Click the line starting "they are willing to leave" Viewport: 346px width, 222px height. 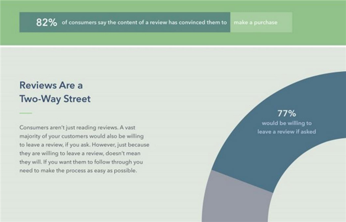coord(82,153)
